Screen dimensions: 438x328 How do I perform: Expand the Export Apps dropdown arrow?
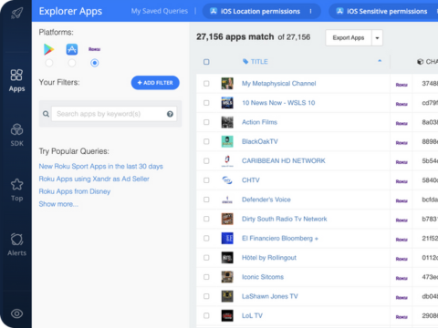(x=377, y=38)
